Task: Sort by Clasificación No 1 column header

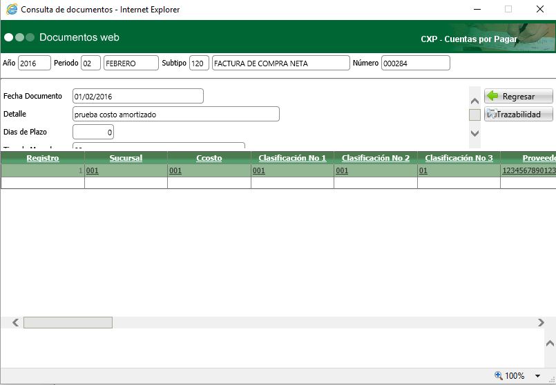Action: tap(292, 158)
